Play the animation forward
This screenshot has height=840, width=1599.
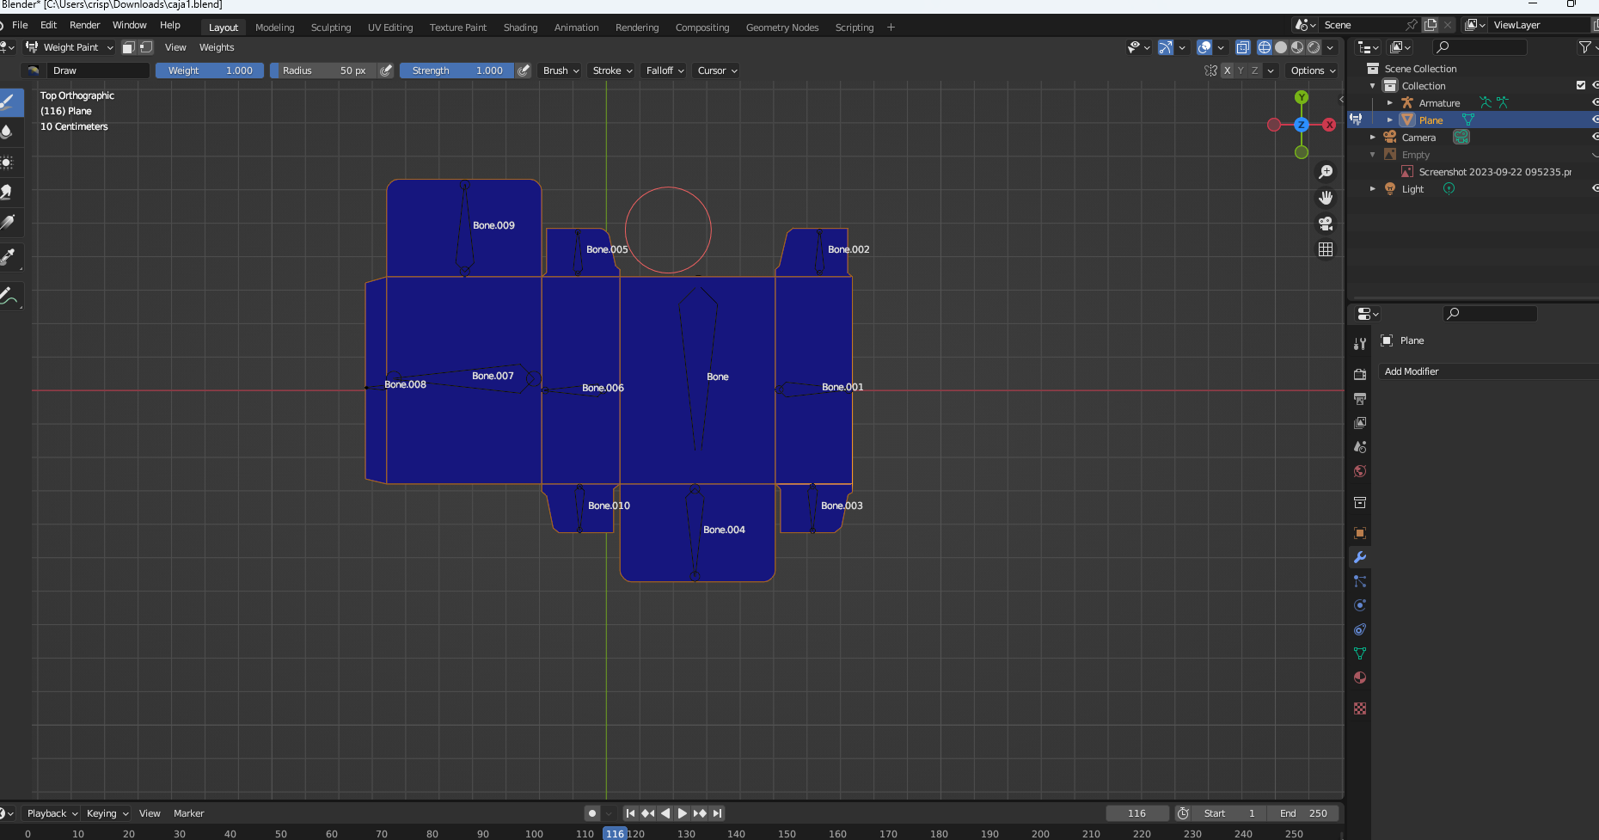683,813
